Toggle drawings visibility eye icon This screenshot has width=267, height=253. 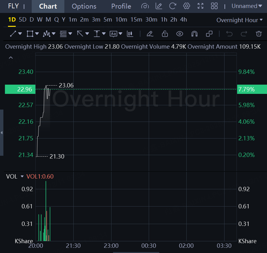pyautogui.click(x=180, y=34)
